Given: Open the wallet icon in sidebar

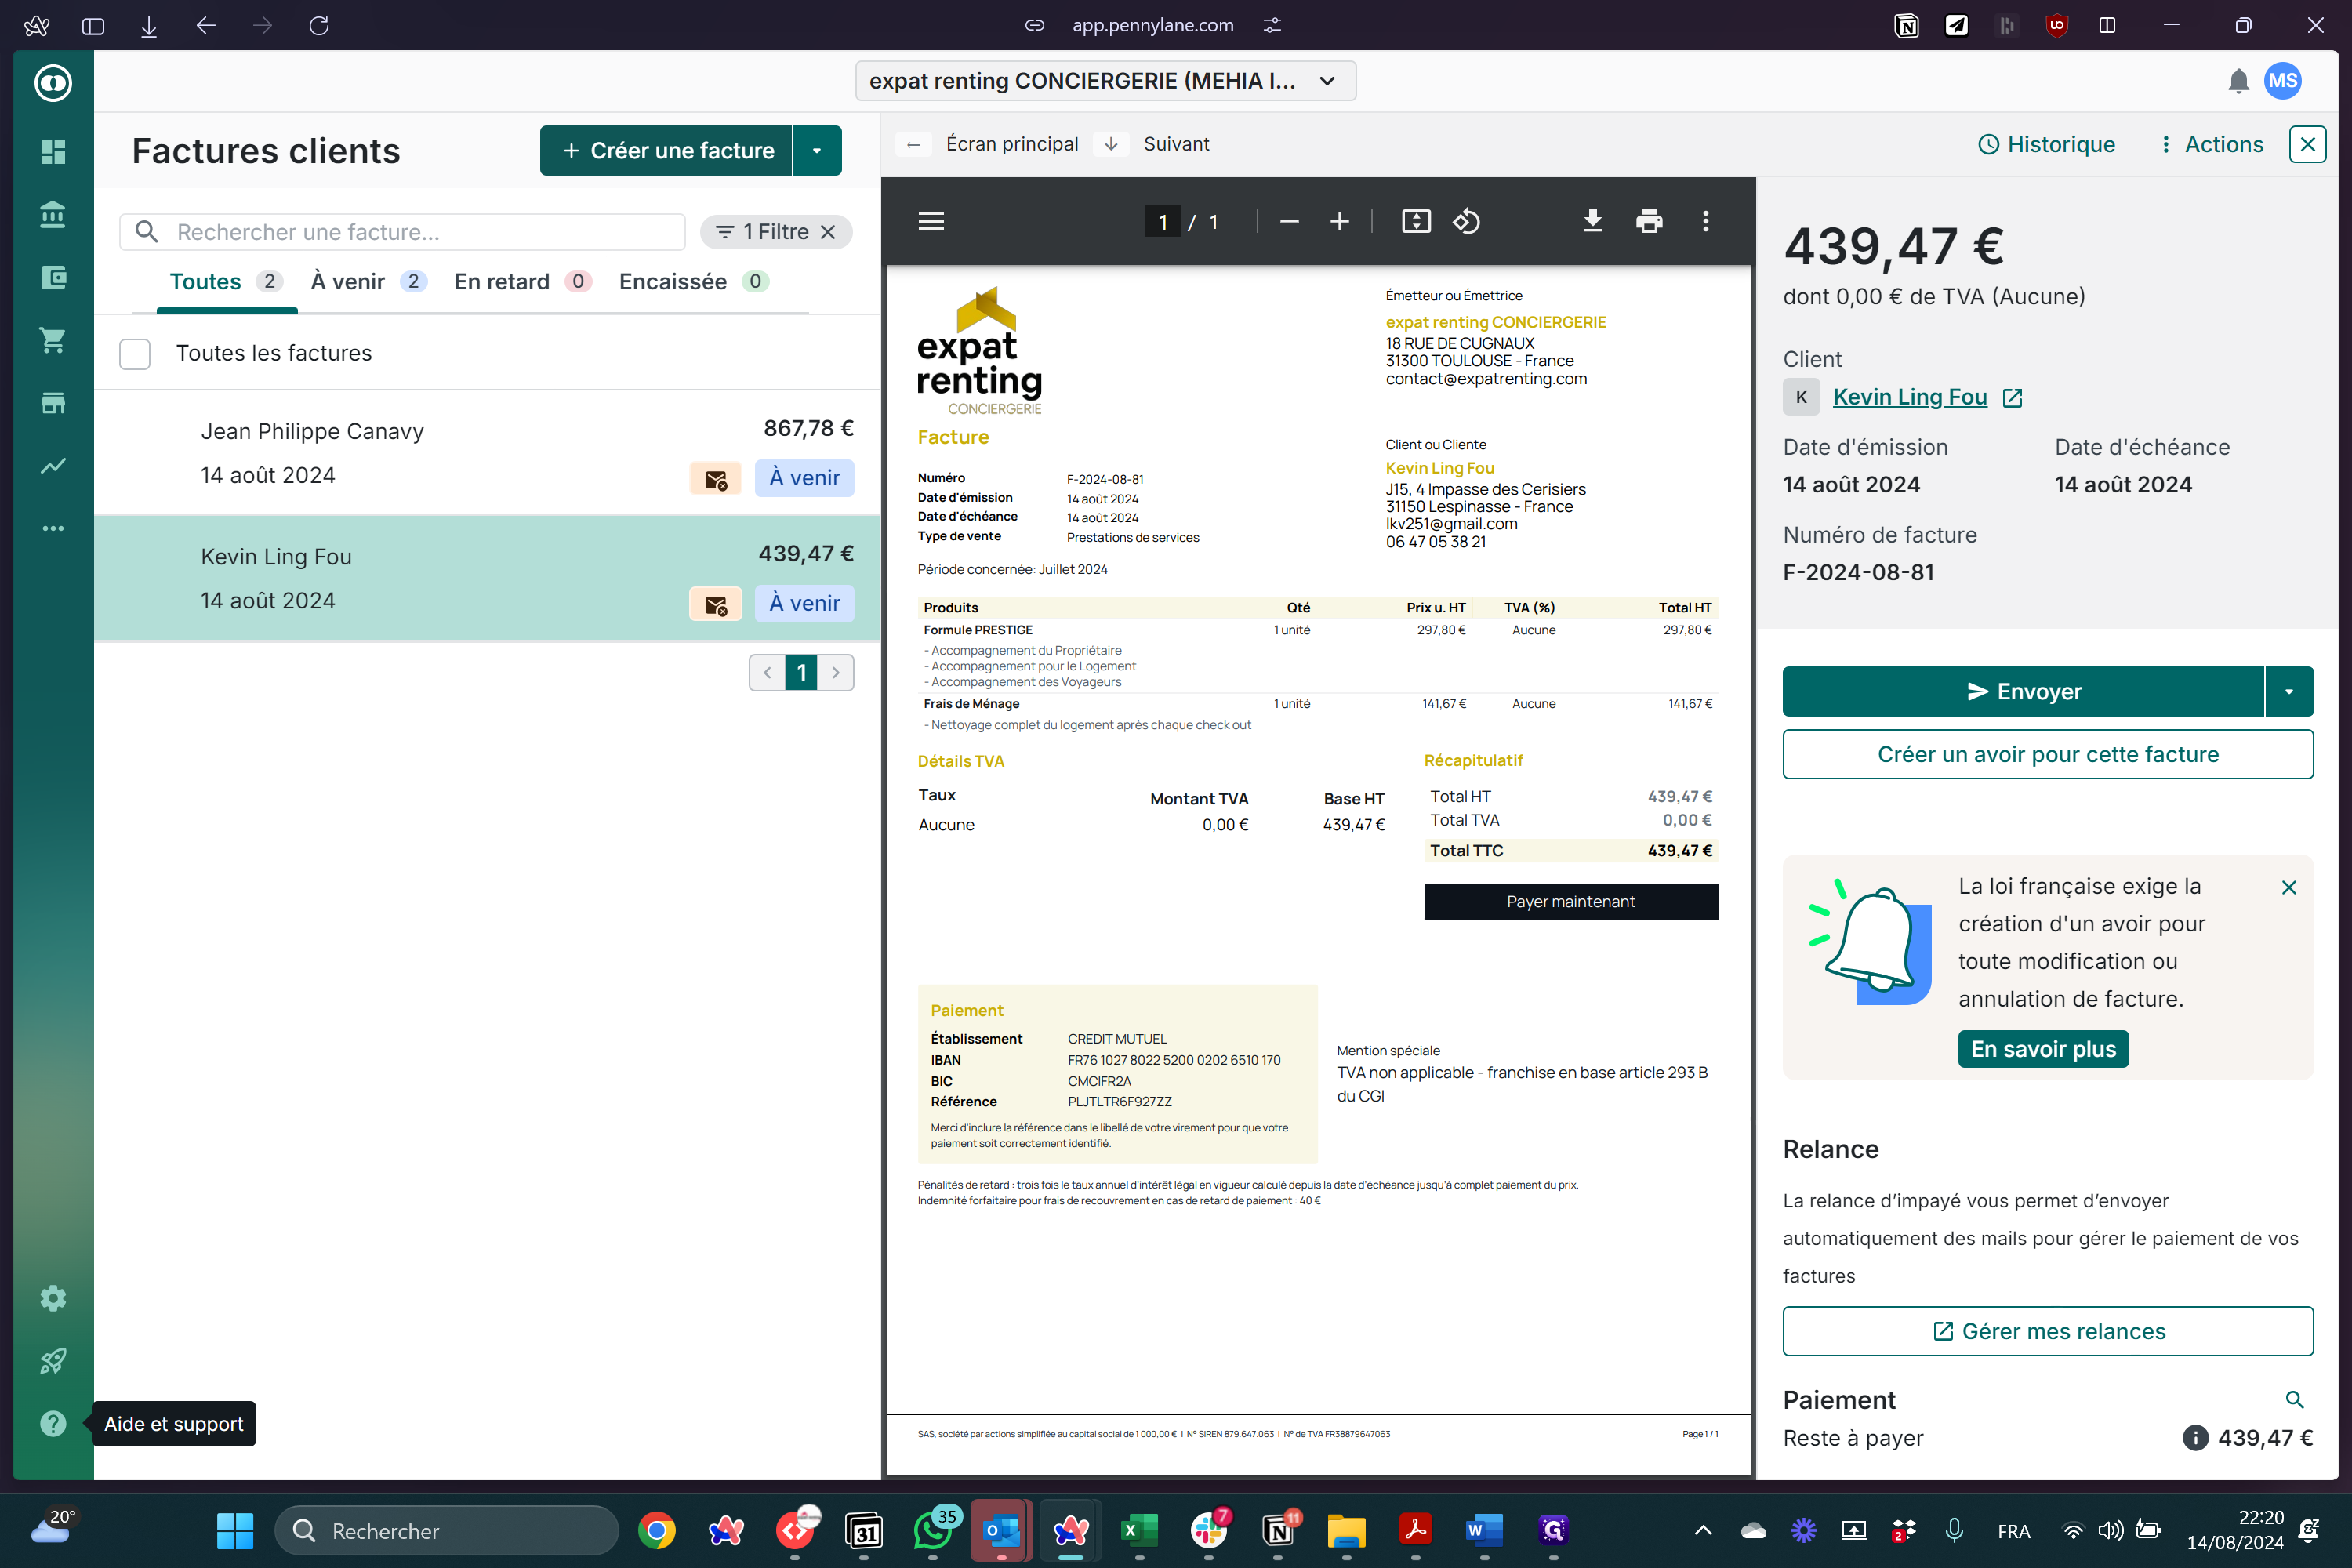Looking at the screenshot, I should coord(53,277).
